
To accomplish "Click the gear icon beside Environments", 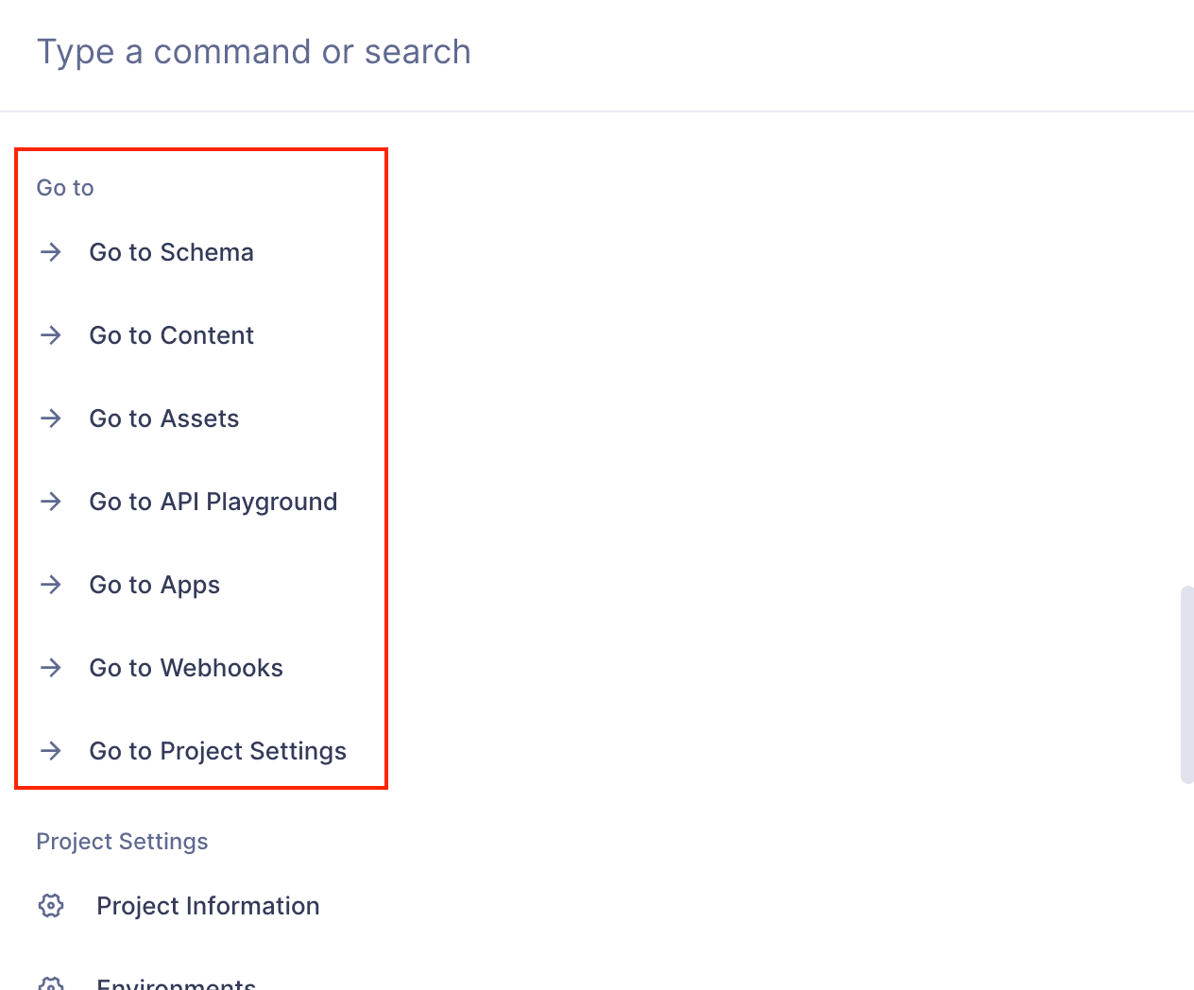I will pos(50,984).
